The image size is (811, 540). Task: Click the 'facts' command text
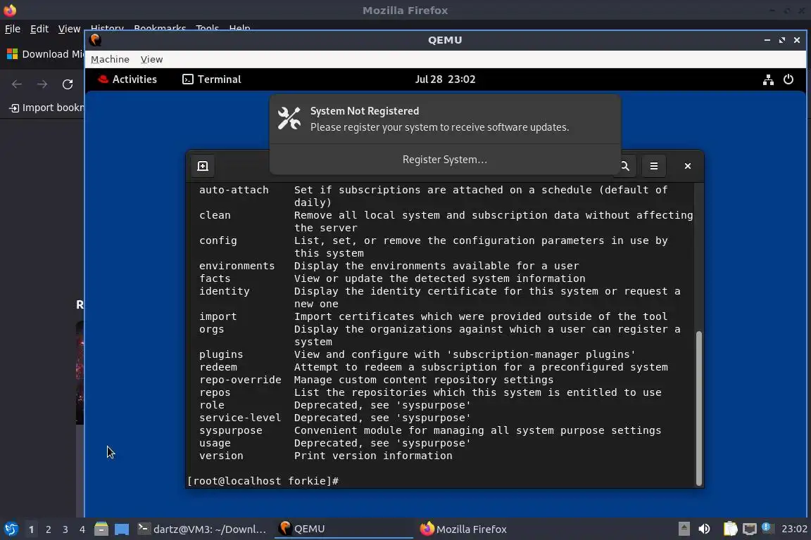coord(215,278)
